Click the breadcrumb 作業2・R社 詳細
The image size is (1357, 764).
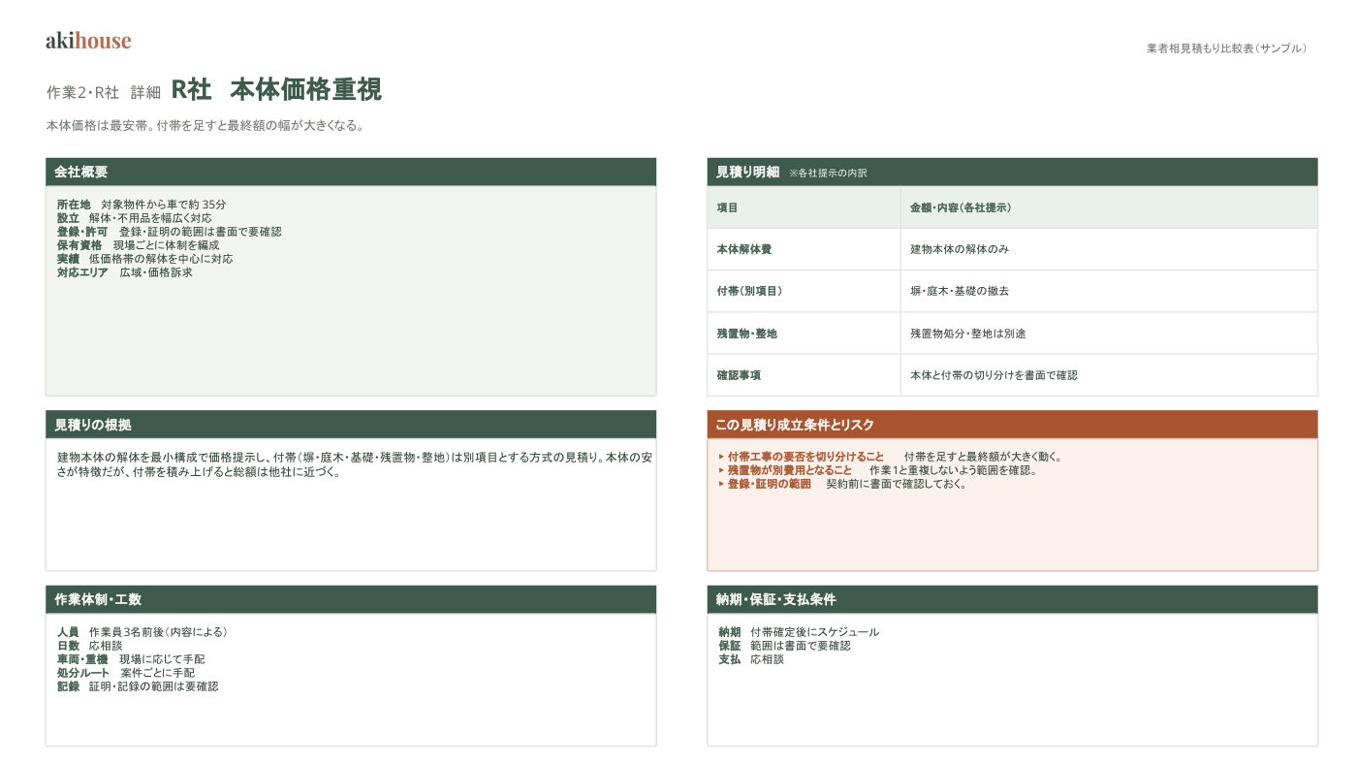tap(104, 92)
